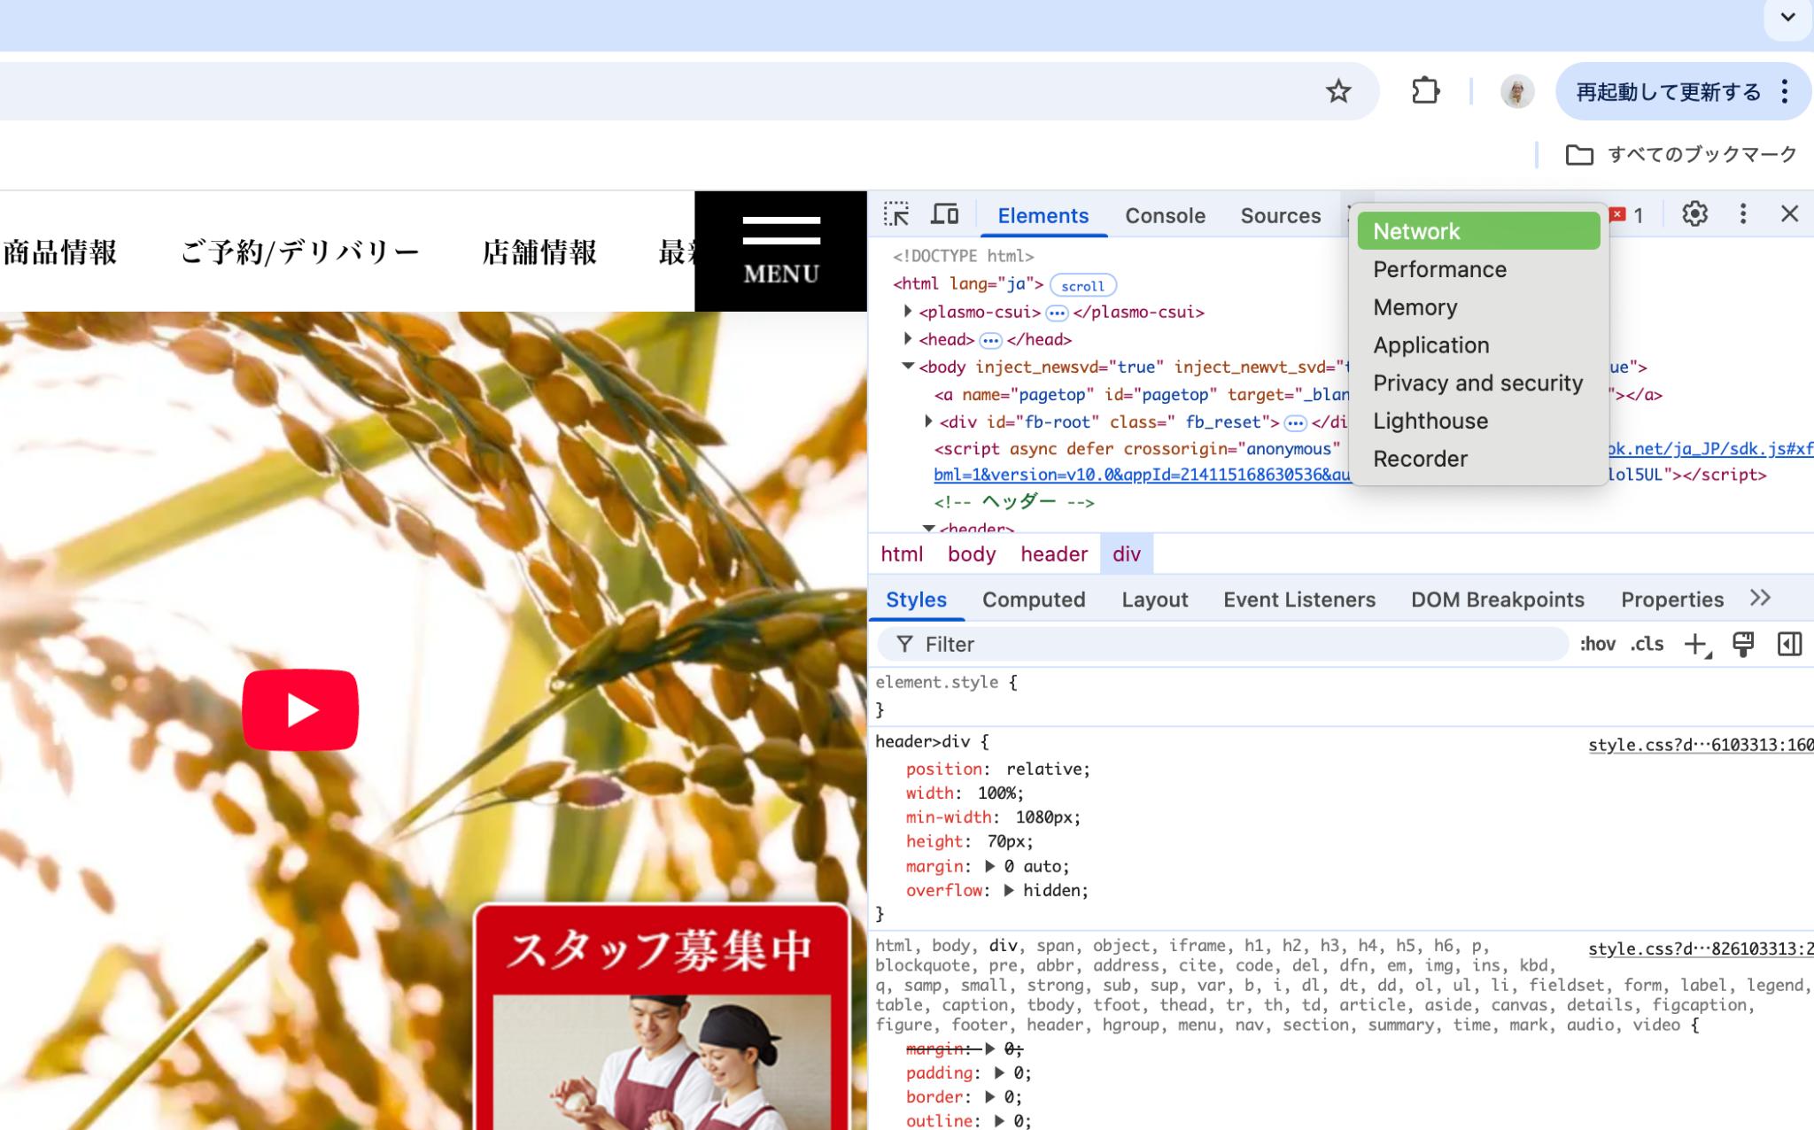Viewport: 1814px width, 1130px height.
Task: Click the red error count badge
Action: (1626, 215)
